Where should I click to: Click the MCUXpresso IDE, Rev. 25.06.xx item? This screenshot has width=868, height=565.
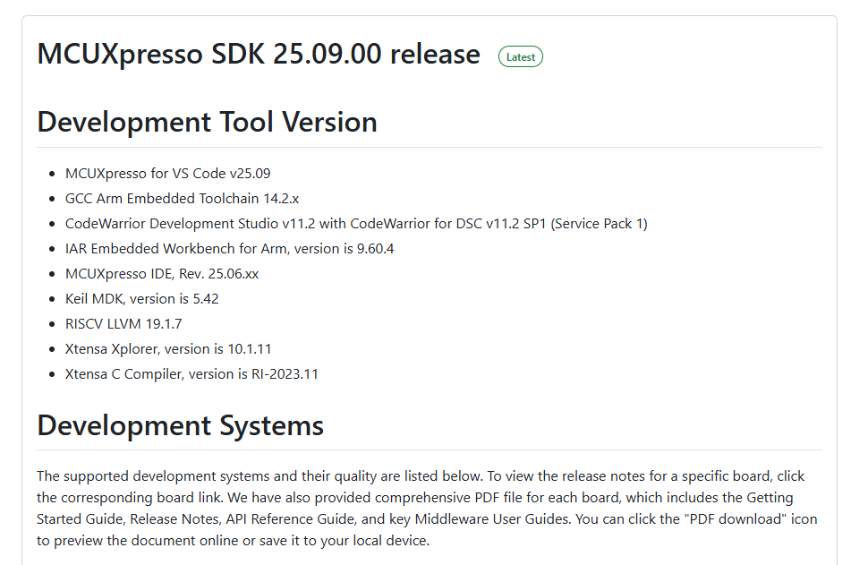tap(162, 273)
